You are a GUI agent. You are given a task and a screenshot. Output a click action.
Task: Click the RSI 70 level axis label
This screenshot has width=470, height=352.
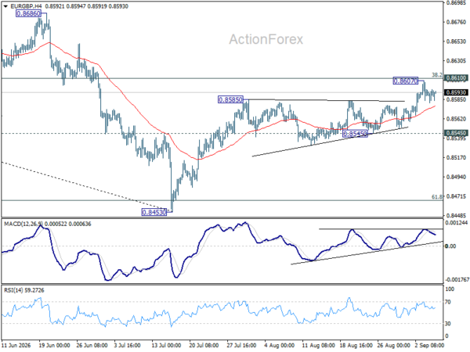(448, 302)
